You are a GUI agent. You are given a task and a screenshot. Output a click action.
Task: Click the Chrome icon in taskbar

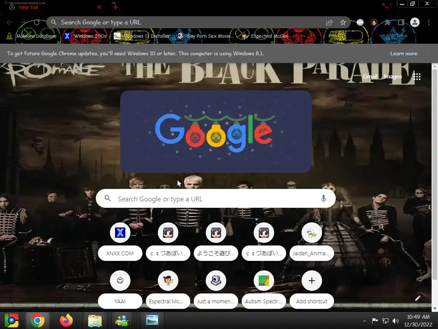(38, 320)
